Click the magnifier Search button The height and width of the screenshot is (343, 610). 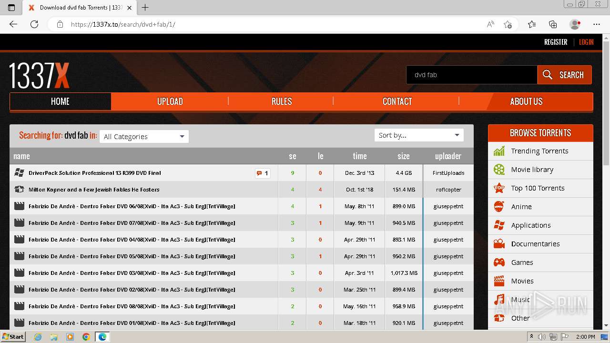point(564,75)
